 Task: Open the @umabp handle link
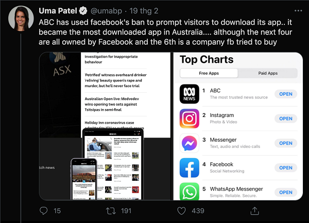[x=109, y=10]
